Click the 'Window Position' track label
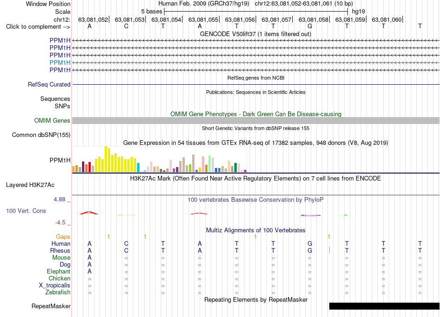The width and height of the screenshot is (440, 317). (x=48, y=4)
